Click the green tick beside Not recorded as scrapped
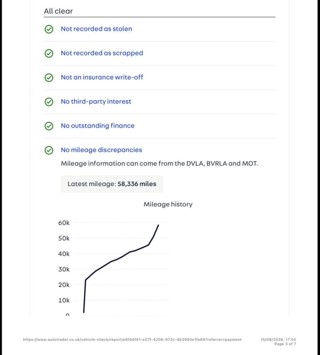Viewport: 320px width, 355px height. tap(49, 53)
